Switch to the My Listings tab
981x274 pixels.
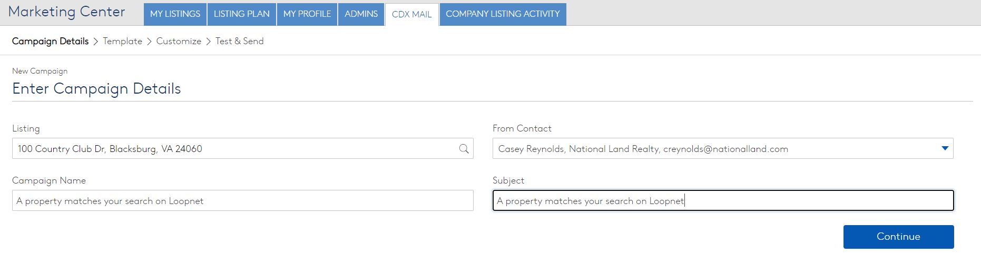pos(175,14)
